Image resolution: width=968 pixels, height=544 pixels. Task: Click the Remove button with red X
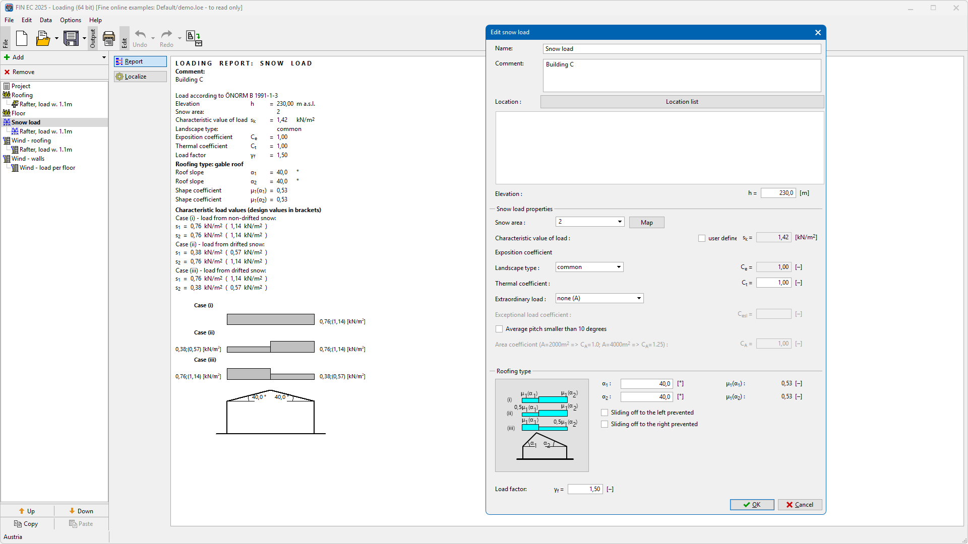(x=20, y=72)
